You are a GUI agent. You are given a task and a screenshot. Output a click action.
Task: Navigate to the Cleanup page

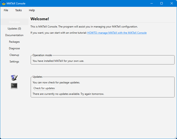[x=14, y=55]
